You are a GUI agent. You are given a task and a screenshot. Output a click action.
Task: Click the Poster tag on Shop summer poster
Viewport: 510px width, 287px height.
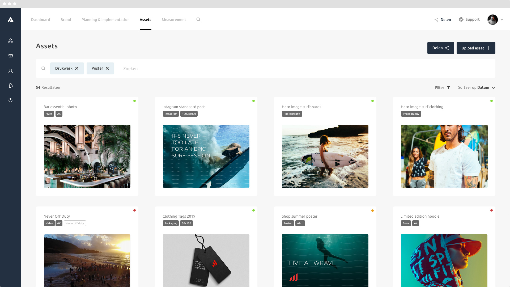288,223
